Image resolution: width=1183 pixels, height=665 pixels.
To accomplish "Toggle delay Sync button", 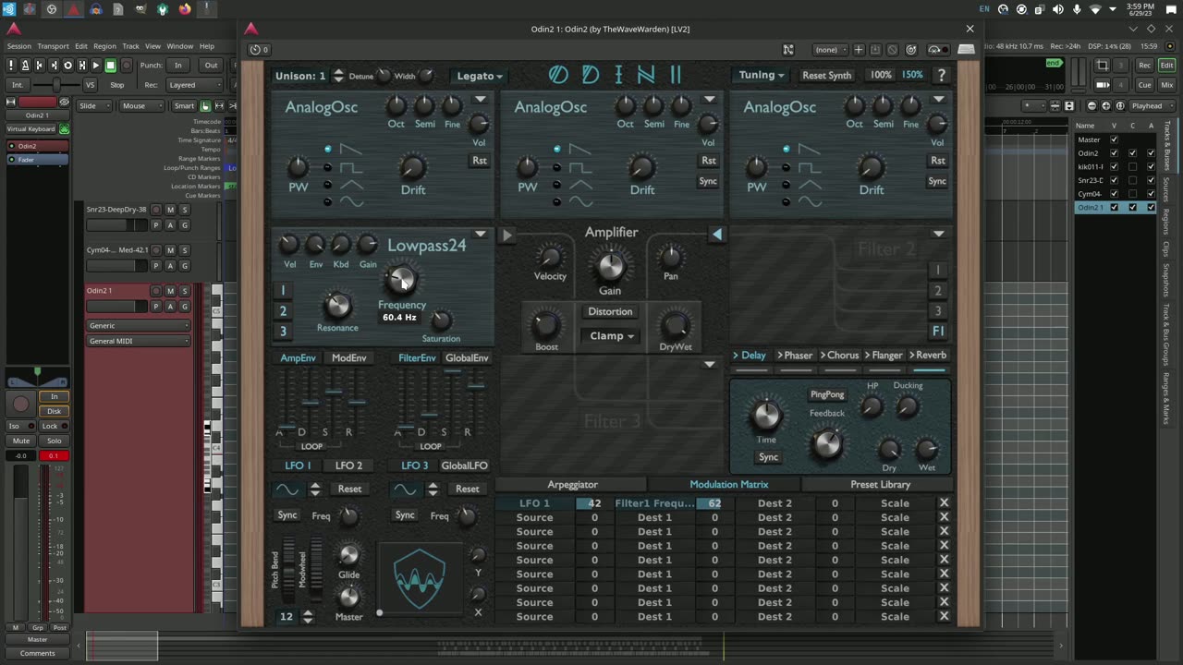I will (x=768, y=457).
